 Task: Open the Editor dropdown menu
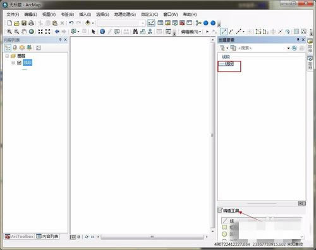tap(191, 32)
